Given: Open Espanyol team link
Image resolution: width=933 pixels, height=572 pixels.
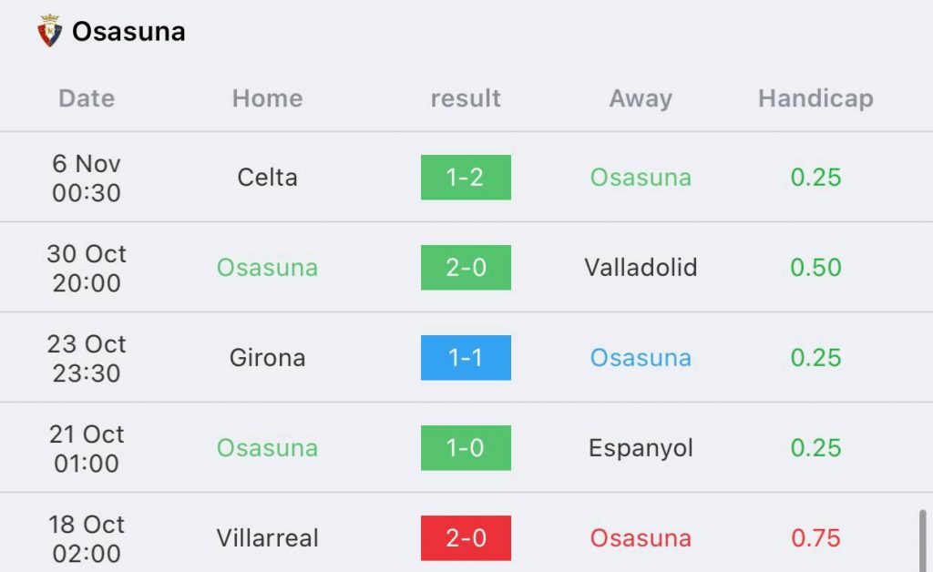Looking at the screenshot, I should point(641,448).
